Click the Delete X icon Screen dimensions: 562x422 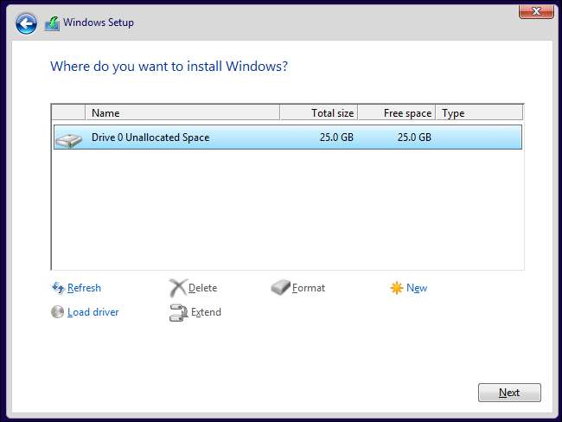coord(177,288)
